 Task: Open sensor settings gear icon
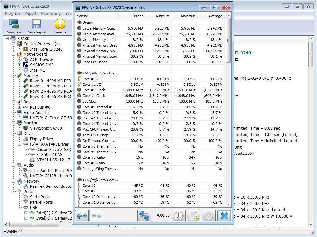click(x=208, y=216)
